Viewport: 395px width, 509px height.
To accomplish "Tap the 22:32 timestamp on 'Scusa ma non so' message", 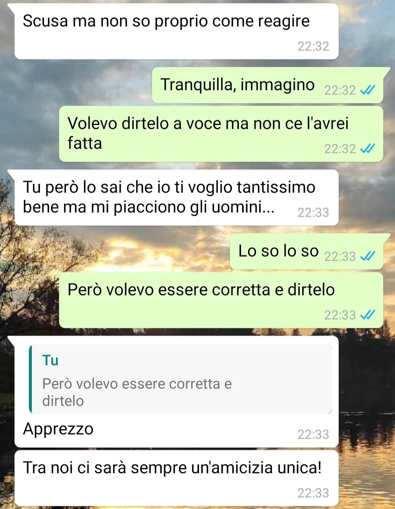I will [313, 46].
